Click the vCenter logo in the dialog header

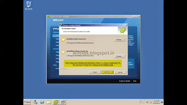(123, 30)
